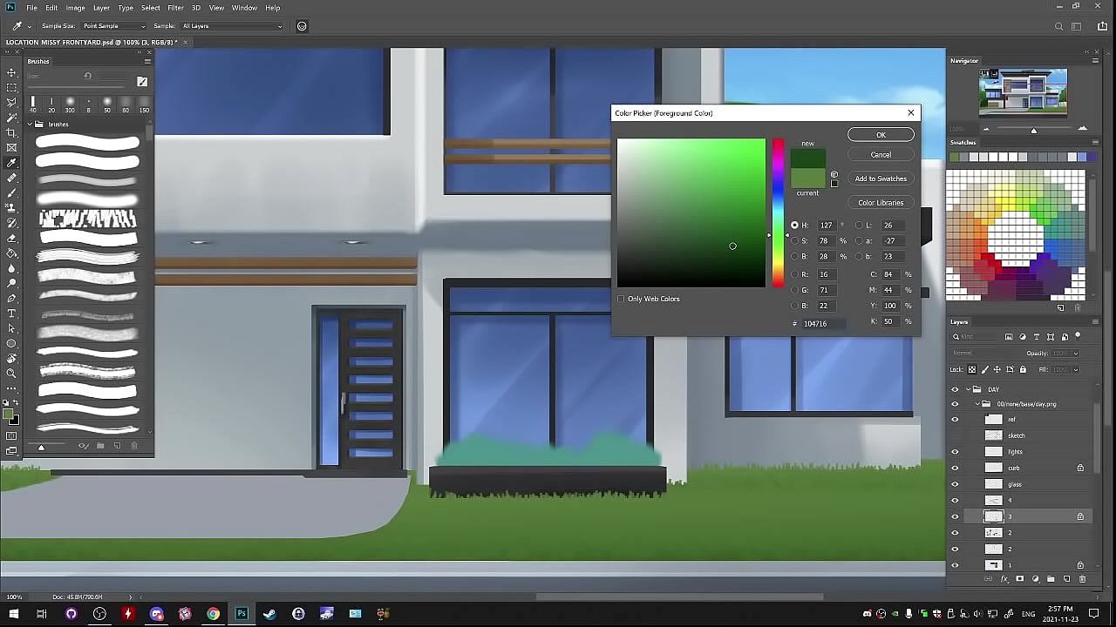The width and height of the screenshot is (1116, 627).
Task: Select the Crop tool
Action: 11,132
